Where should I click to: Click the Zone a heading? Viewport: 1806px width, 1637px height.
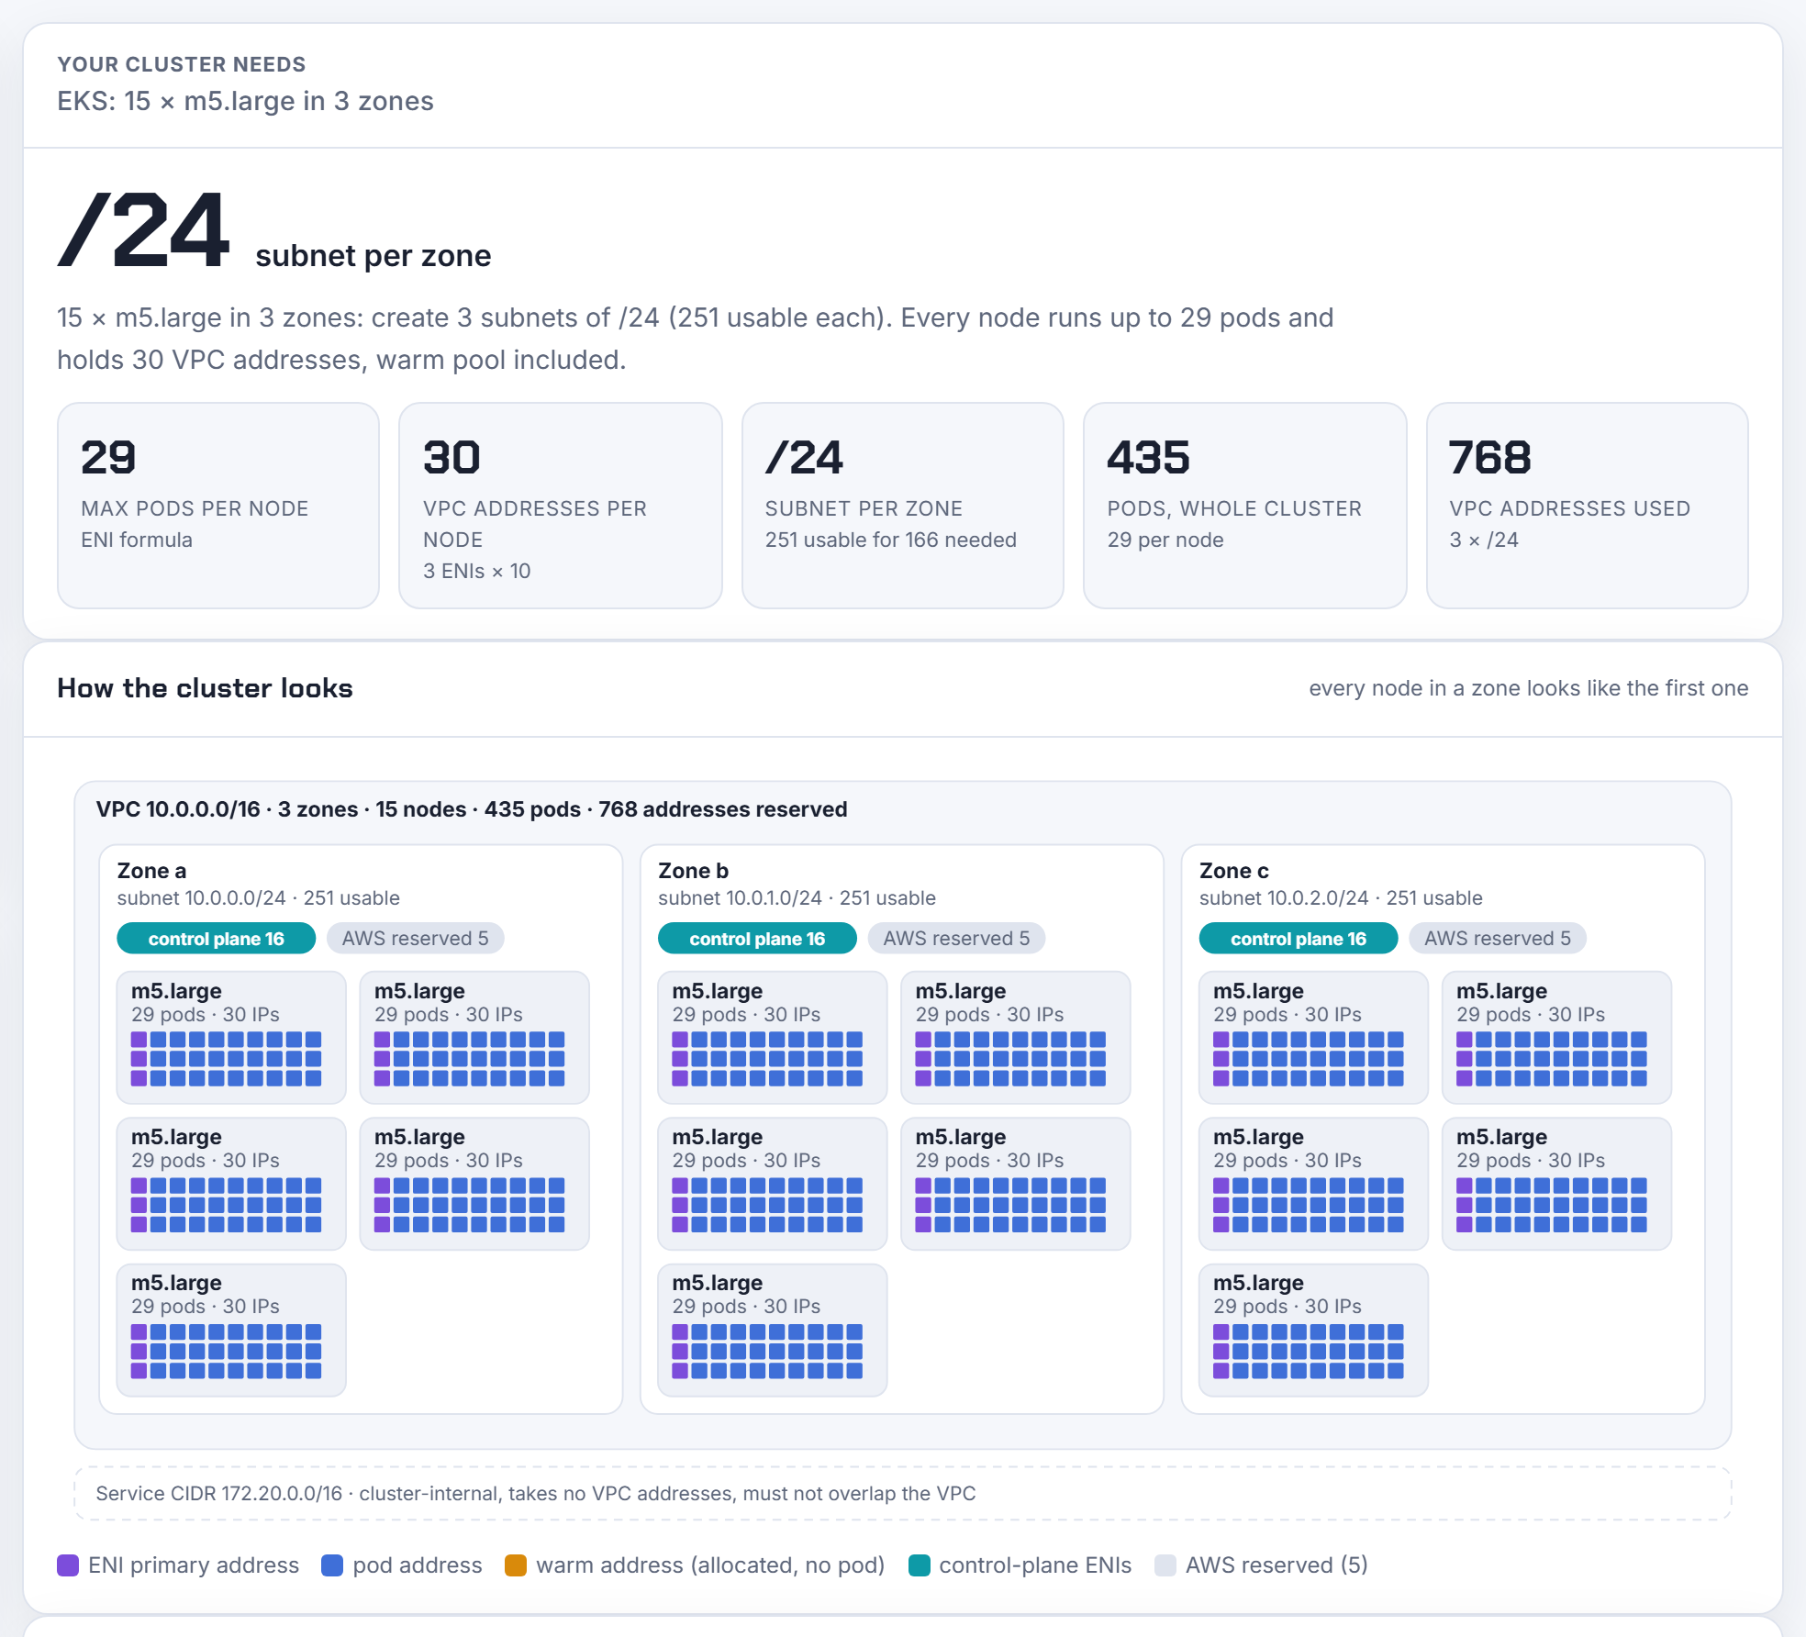click(151, 871)
